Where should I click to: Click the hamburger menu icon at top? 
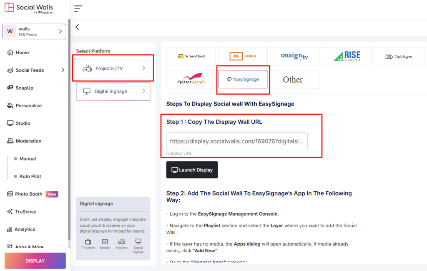click(x=78, y=9)
